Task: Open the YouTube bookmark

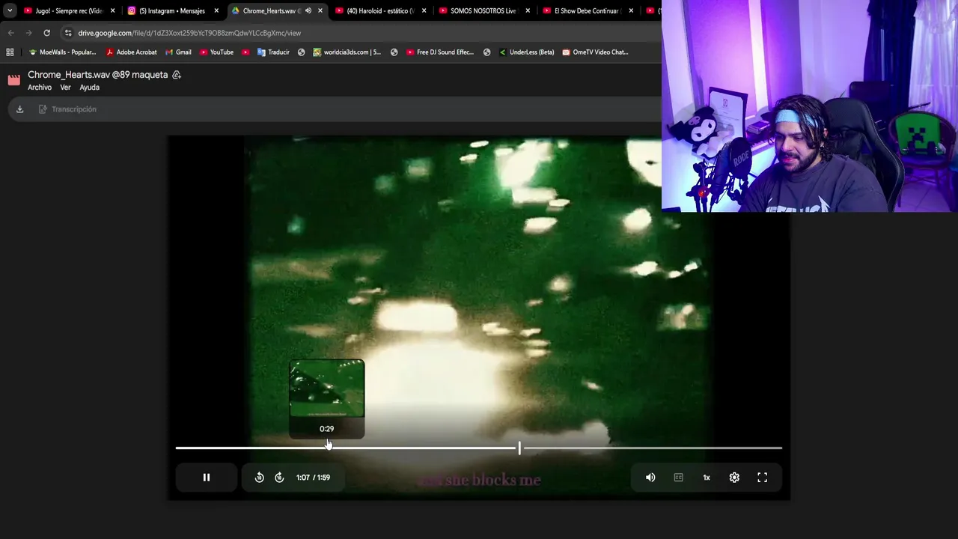Action: click(x=217, y=52)
